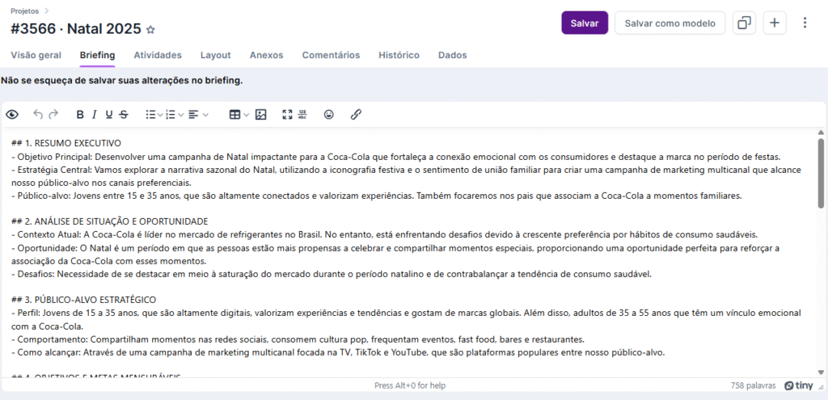The image size is (828, 400).
Task: Switch to the Anexos tab
Action: click(x=267, y=55)
